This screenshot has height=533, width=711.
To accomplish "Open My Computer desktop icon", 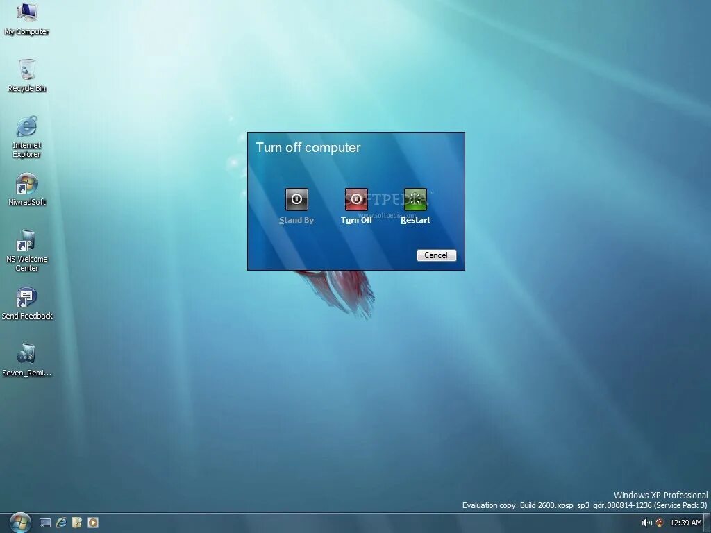I will pos(27,18).
